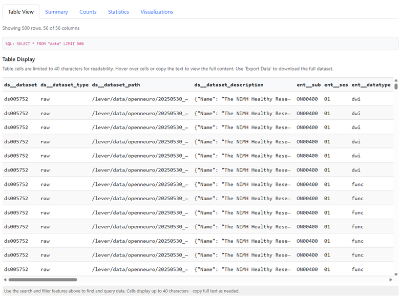Click the ent__ses column header
401x299 pixels.
(336, 84)
